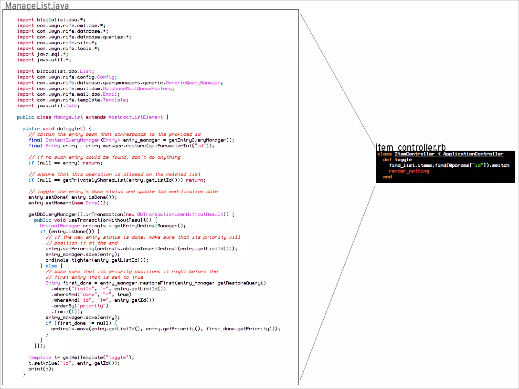Image resolution: width=519 pixels, height=389 pixels.
Task: Click the ManageList.java title
Action: 37,6
